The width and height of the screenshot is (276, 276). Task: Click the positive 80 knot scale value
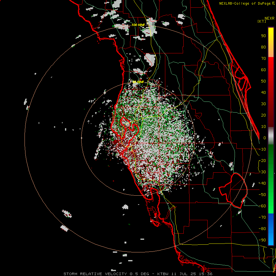(x=263, y=47)
